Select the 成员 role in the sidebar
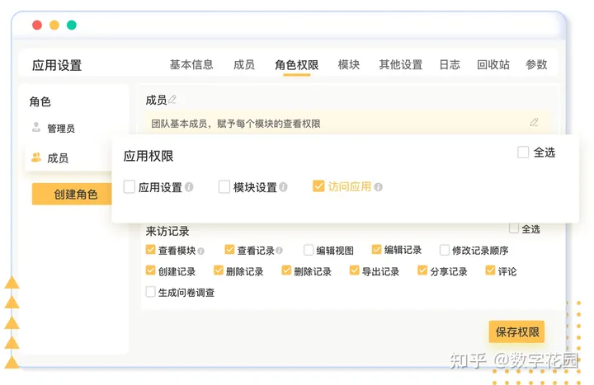The width and height of the screenshot is (594, 385). tap(58, 157)
